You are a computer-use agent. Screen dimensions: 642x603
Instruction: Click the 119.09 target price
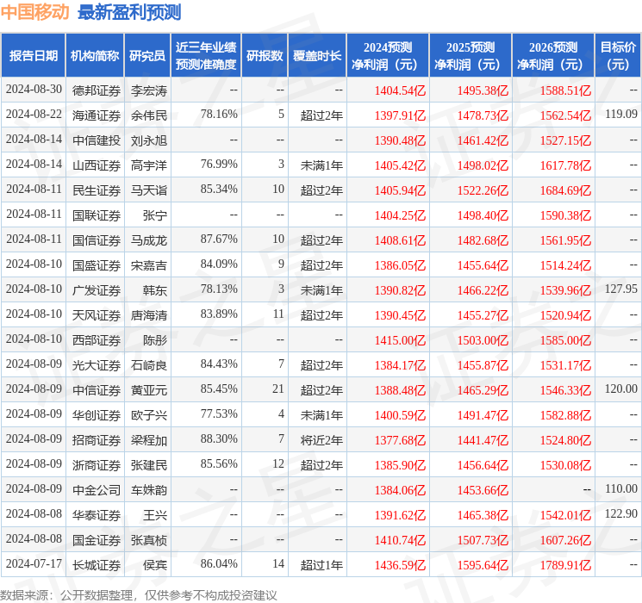click(x=621, y=114)
